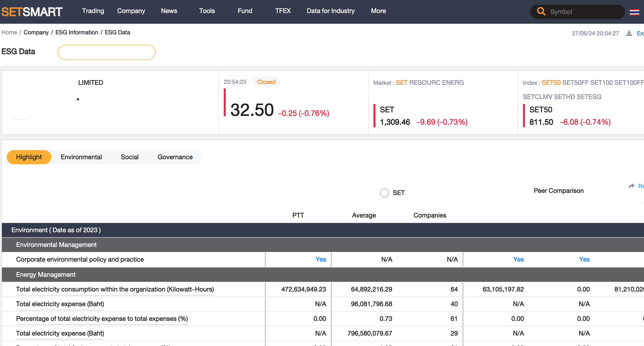Click the download icon beside the timestamp
Image resolution: width=644 pixels, height=346 pixels.
click(629, 33)
